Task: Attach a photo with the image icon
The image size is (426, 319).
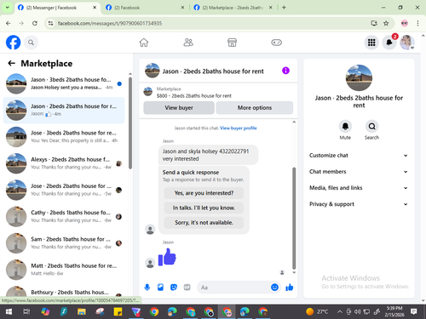Action: click(x=160, y=288)
